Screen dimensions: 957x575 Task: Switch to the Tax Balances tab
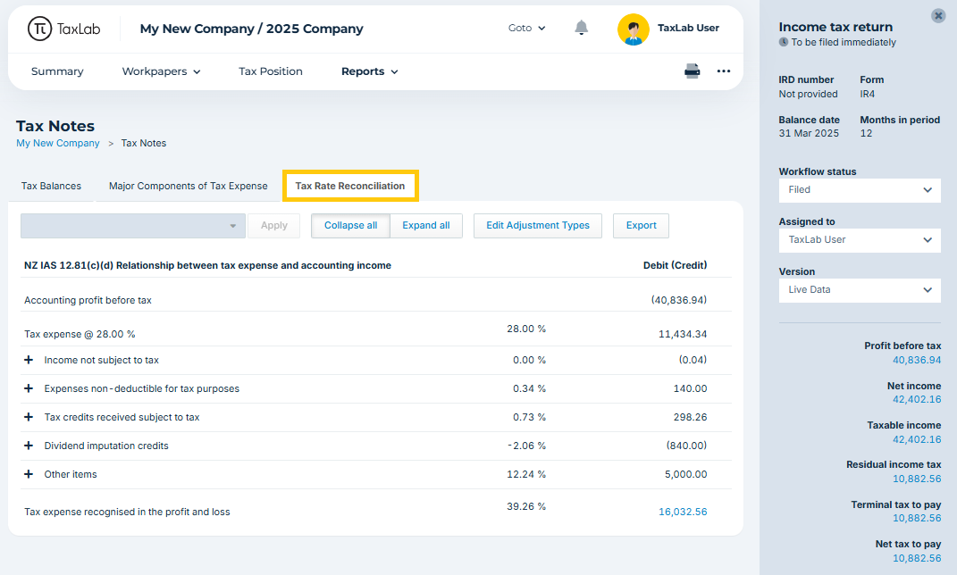pos(51,186)
